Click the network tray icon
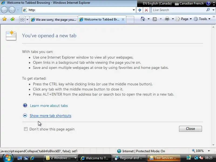The width and height of the screenshot is (216, 162). click(x=196, y=158)
